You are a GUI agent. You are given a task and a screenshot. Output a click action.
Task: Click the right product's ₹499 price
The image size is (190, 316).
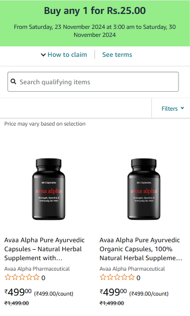click(113, 292)
